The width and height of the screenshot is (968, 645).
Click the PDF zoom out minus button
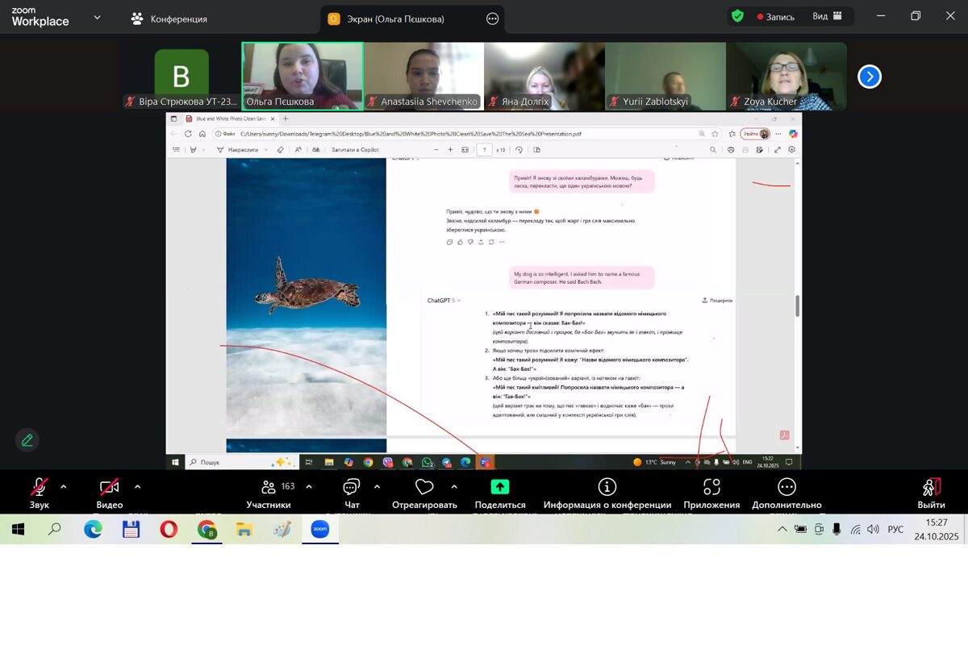[x=436, y=149]
